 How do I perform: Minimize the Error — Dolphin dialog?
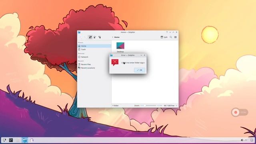tap(141, 55)
